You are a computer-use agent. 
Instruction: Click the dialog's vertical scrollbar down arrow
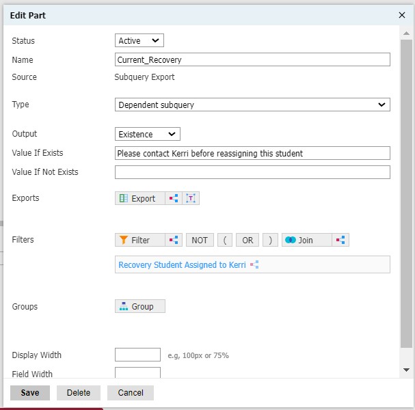(x=406, y=370)
